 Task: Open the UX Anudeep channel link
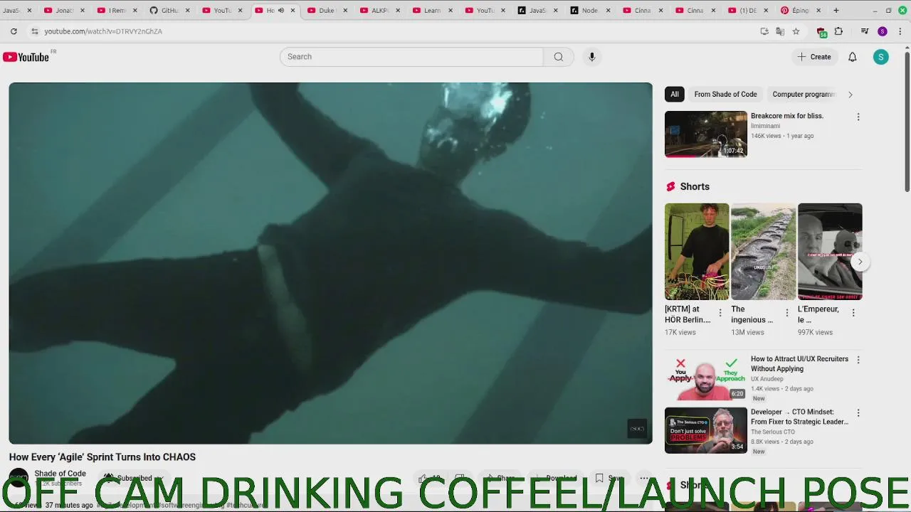(767, 379)
